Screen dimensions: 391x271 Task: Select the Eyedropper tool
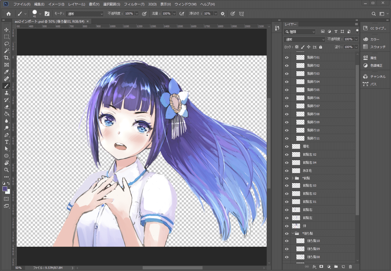coord(6,72)
